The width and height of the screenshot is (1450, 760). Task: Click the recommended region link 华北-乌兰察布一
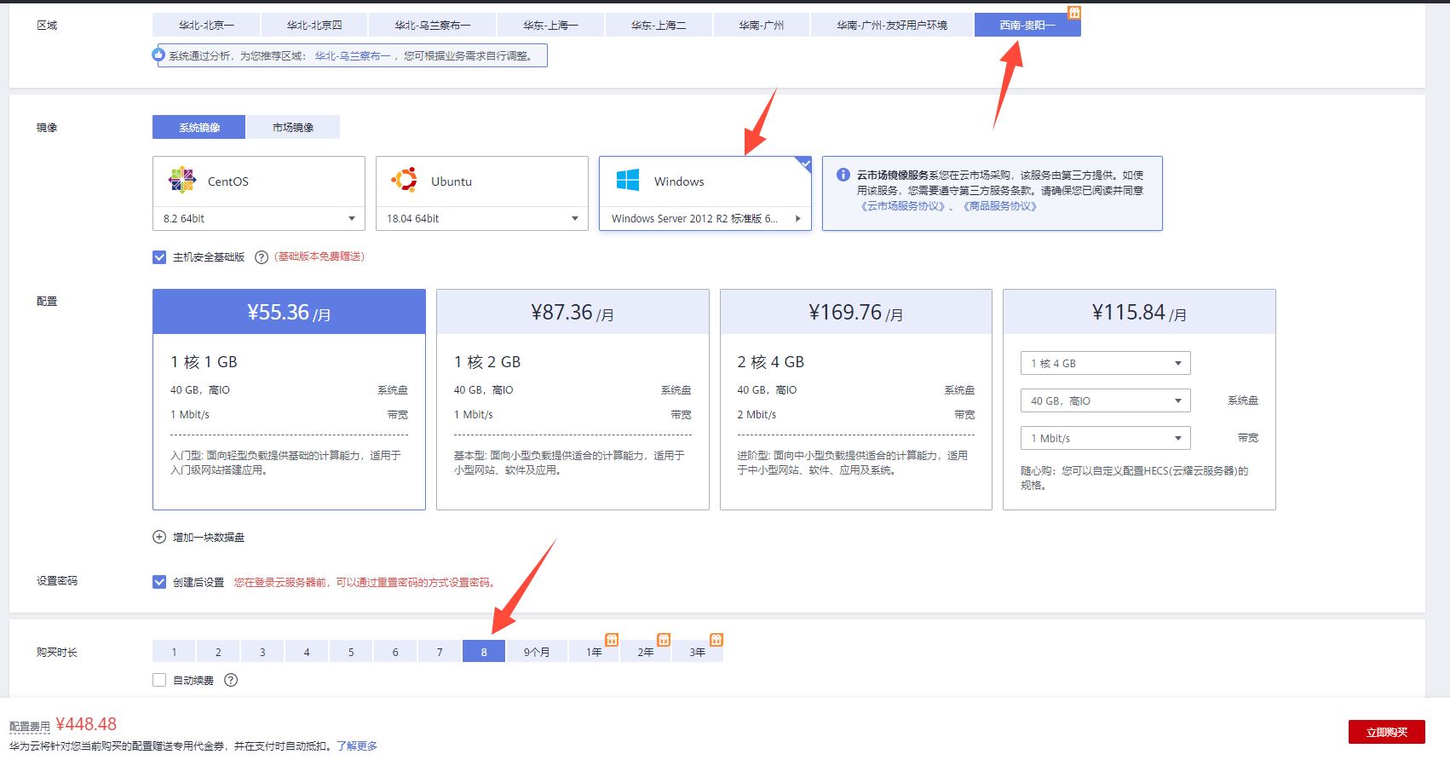(353, 55)
